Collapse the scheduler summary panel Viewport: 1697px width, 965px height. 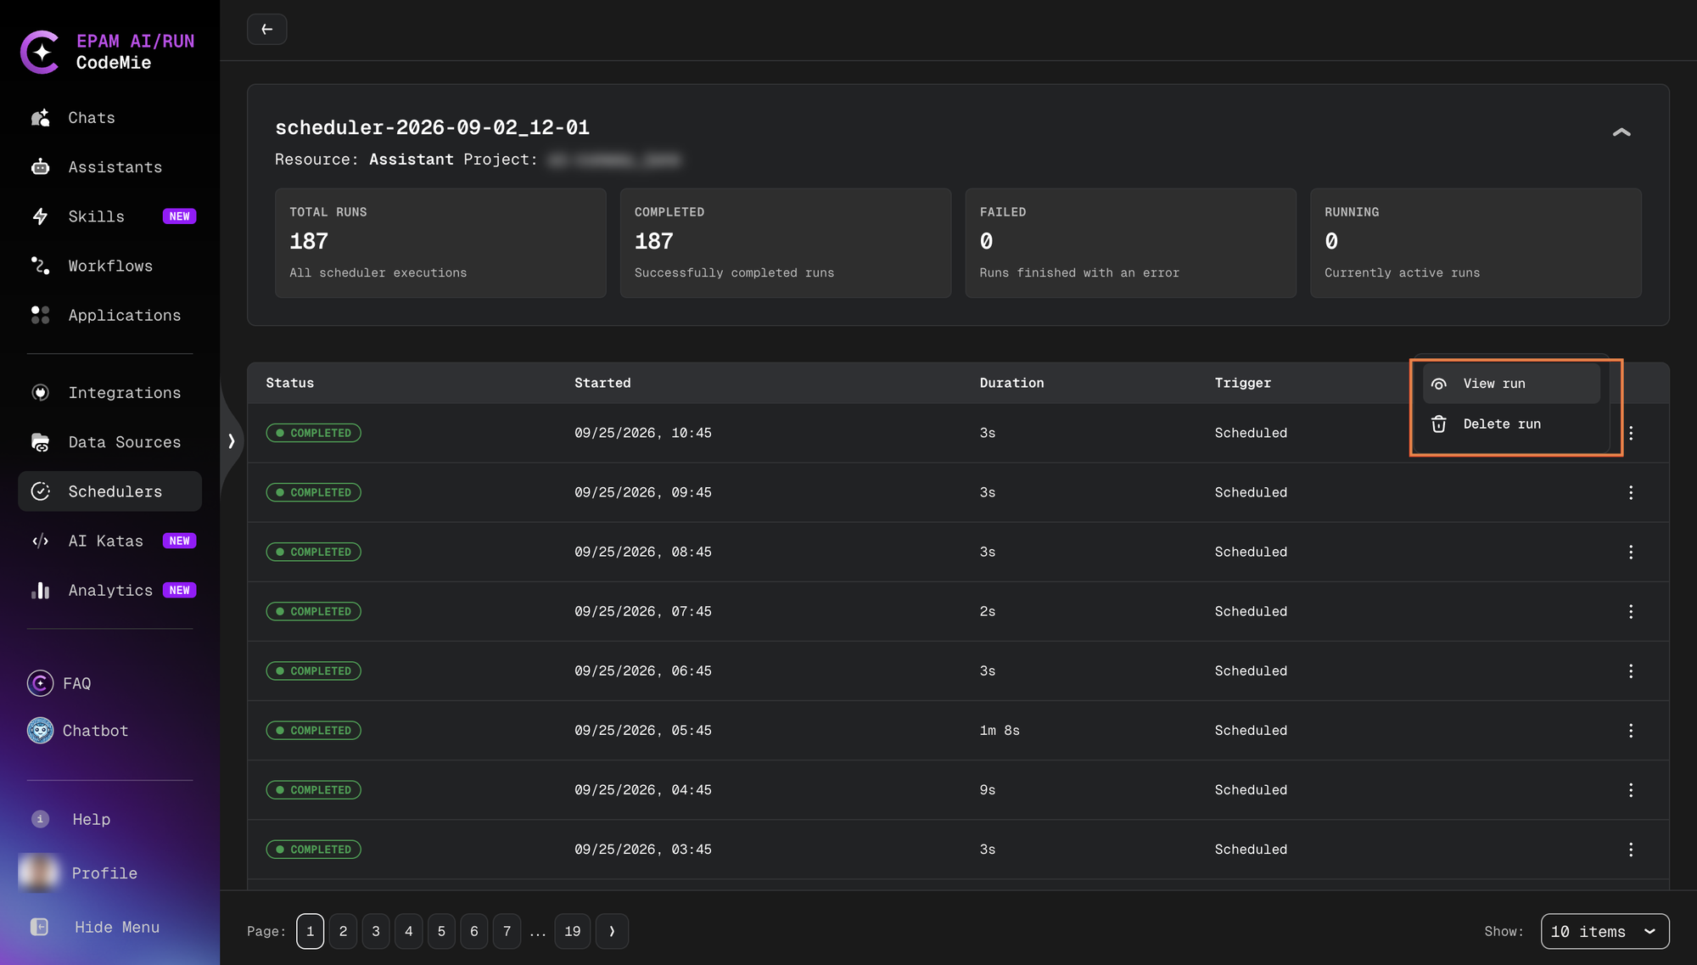pos(1621,132)
